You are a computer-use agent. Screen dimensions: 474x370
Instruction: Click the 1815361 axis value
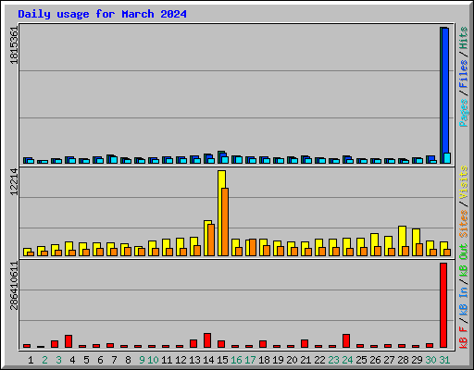pyautogui.click(x=14, y=45)
